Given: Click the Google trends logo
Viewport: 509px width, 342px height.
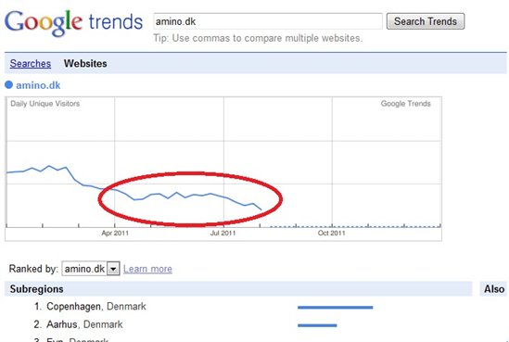Looking at the screenshot, I should 73,23.
